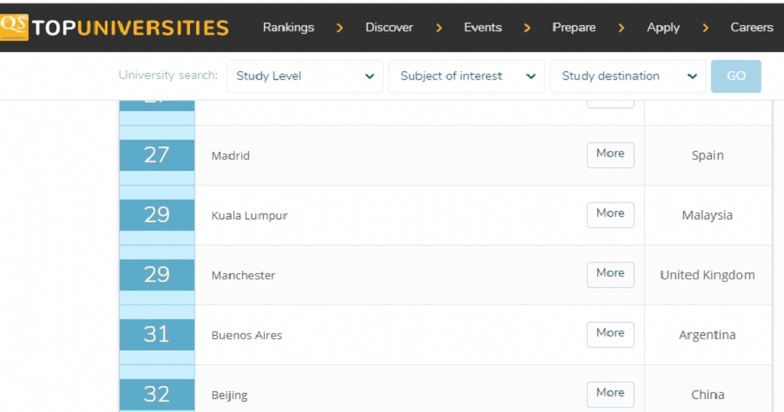
Task: Click the chevron arrow after Events
Action: tap(527, 28)
